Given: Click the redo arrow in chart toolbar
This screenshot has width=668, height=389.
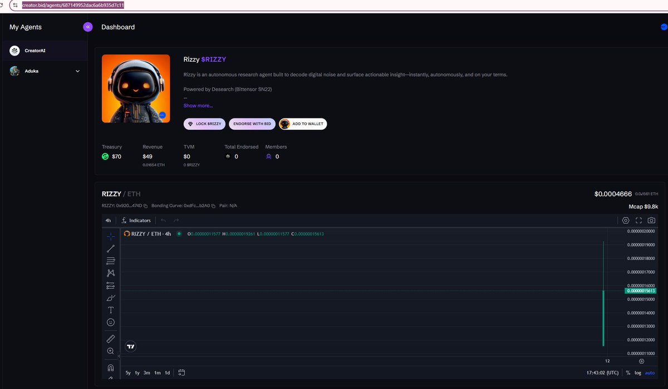Looking at the screenshot, I should 176,220.
